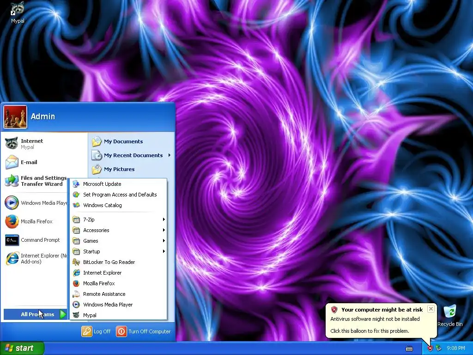Click balloon text to fix antivirus problem
The image size is (473, 355).
click(370, 331)
